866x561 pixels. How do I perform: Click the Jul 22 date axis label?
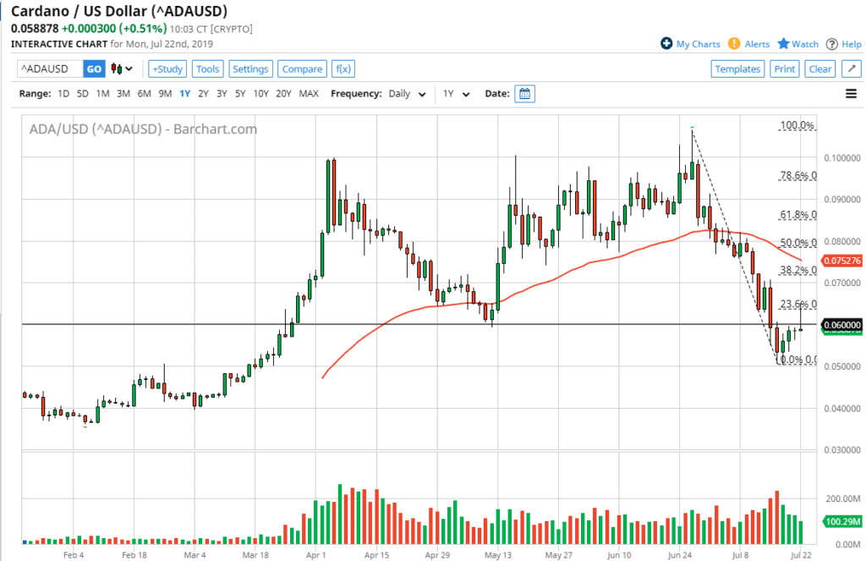[x=801, y=555]
